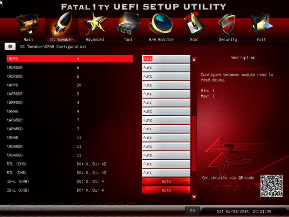Edit the tWRWRDD Auto value field
The height and width of the screenshot is (217, 289).
(166, 129)
